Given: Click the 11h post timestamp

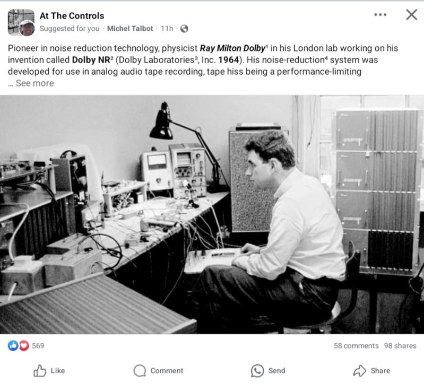Looking at the screenshot, I should 167,29.
